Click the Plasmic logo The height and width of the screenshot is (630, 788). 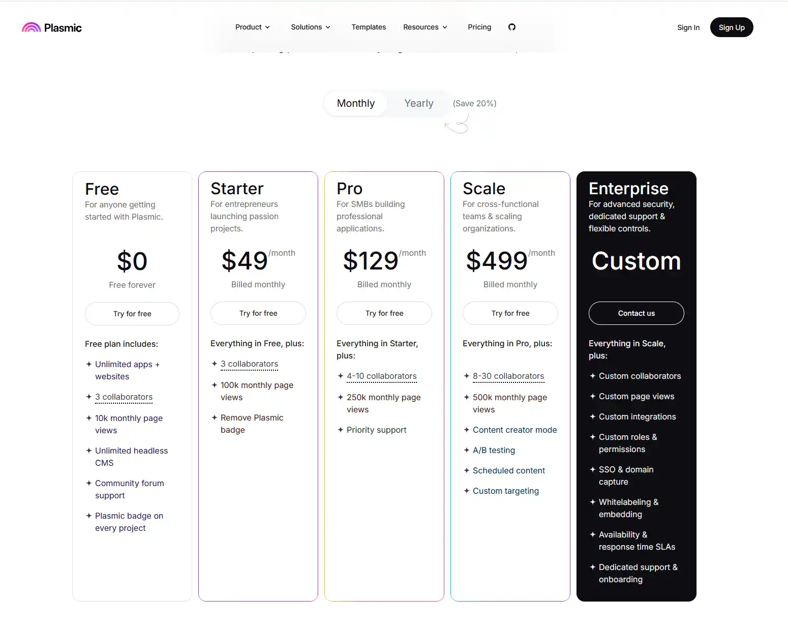coord(51,27)
